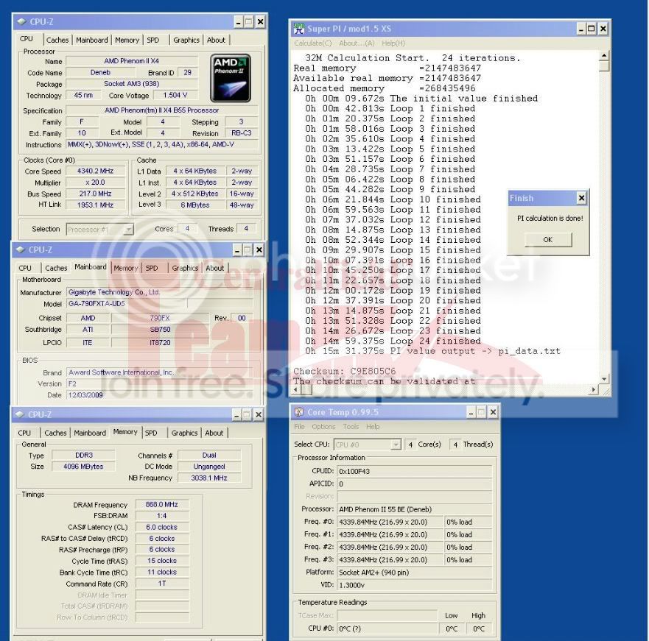Click the top CPU-Z window title icon

21,22
